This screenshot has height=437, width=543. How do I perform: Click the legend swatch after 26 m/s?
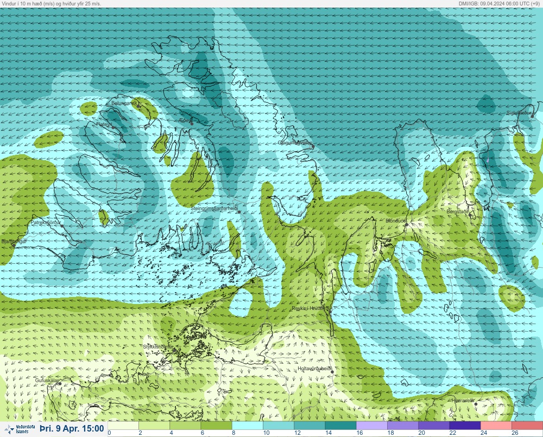point(527,425)
